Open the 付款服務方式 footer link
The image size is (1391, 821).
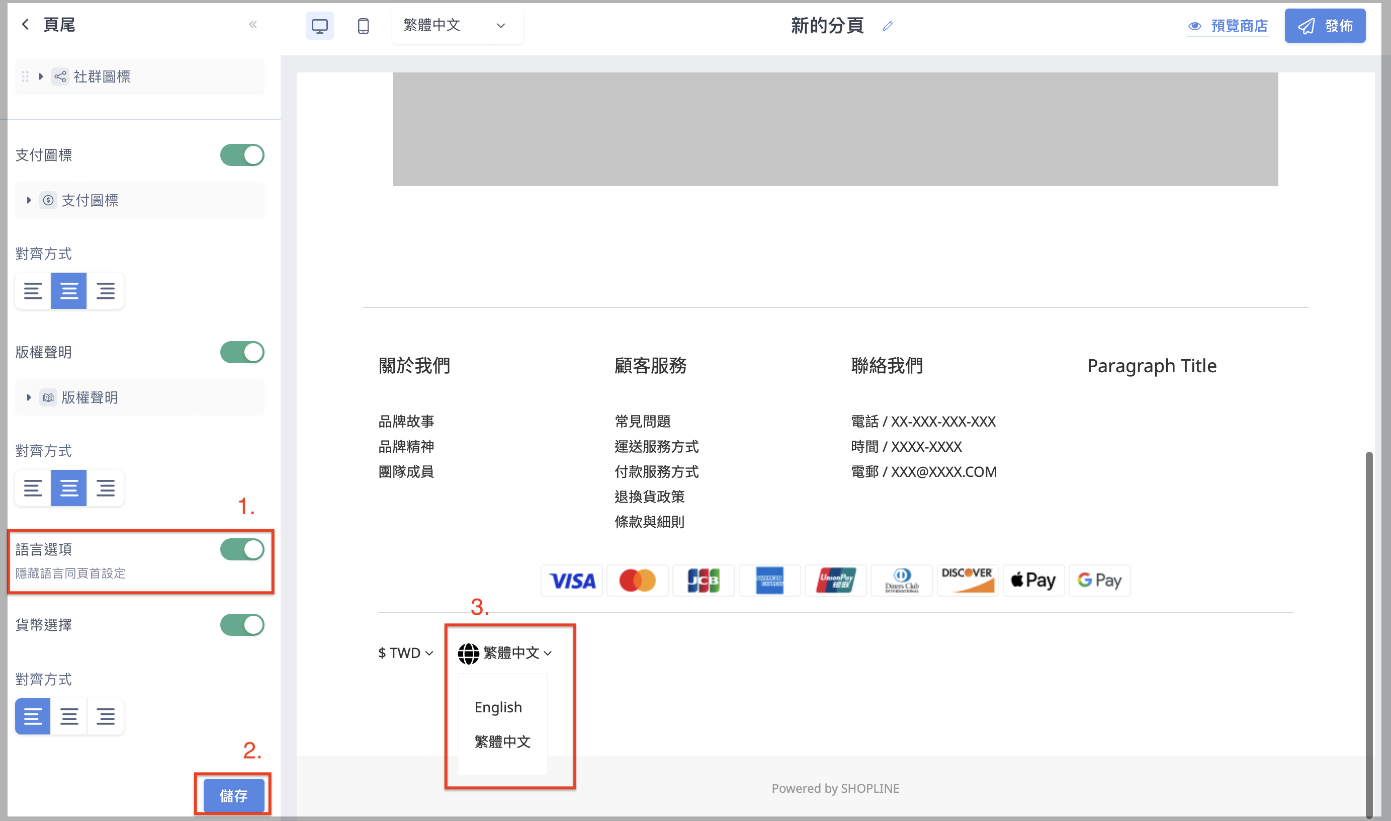tap(656, 471)
